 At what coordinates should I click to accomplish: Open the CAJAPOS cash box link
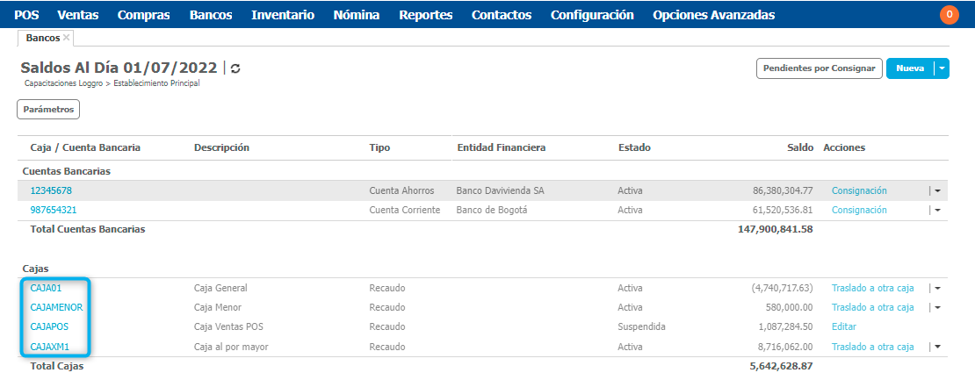[49, 326]
